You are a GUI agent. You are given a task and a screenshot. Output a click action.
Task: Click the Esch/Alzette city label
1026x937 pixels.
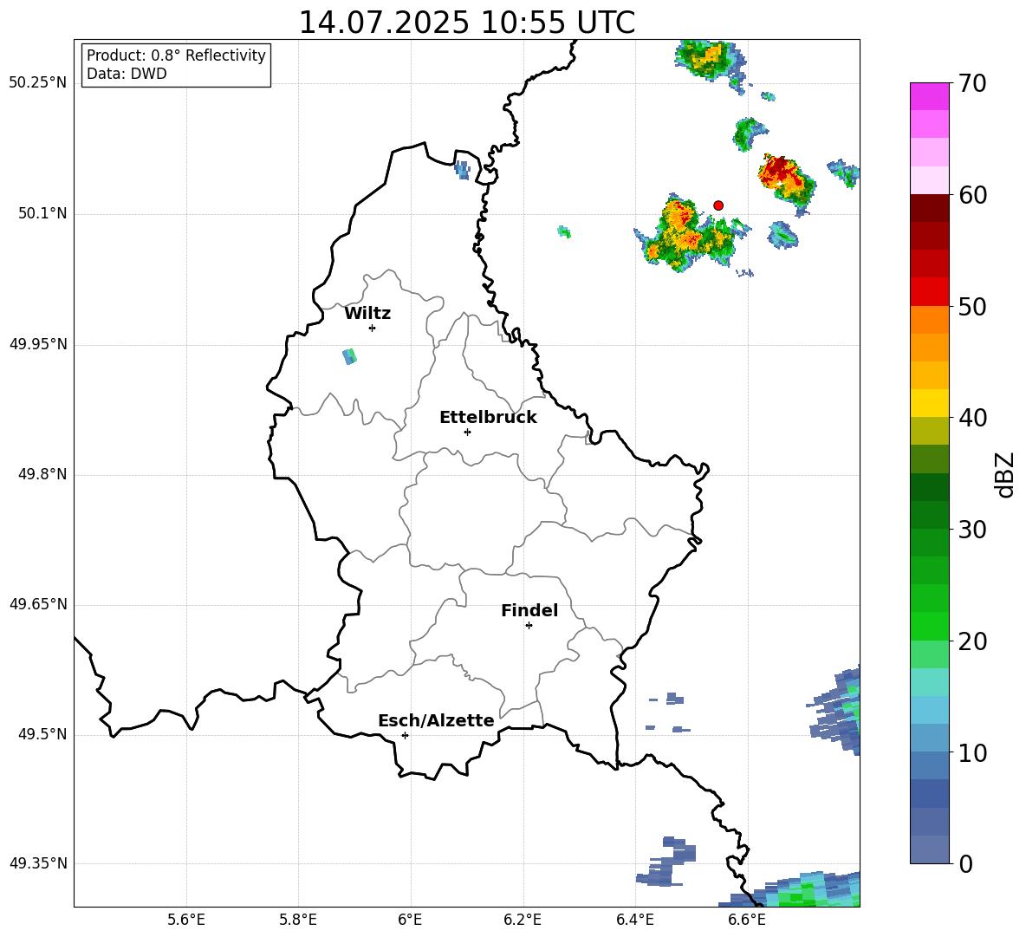click(x=436, y=720)
